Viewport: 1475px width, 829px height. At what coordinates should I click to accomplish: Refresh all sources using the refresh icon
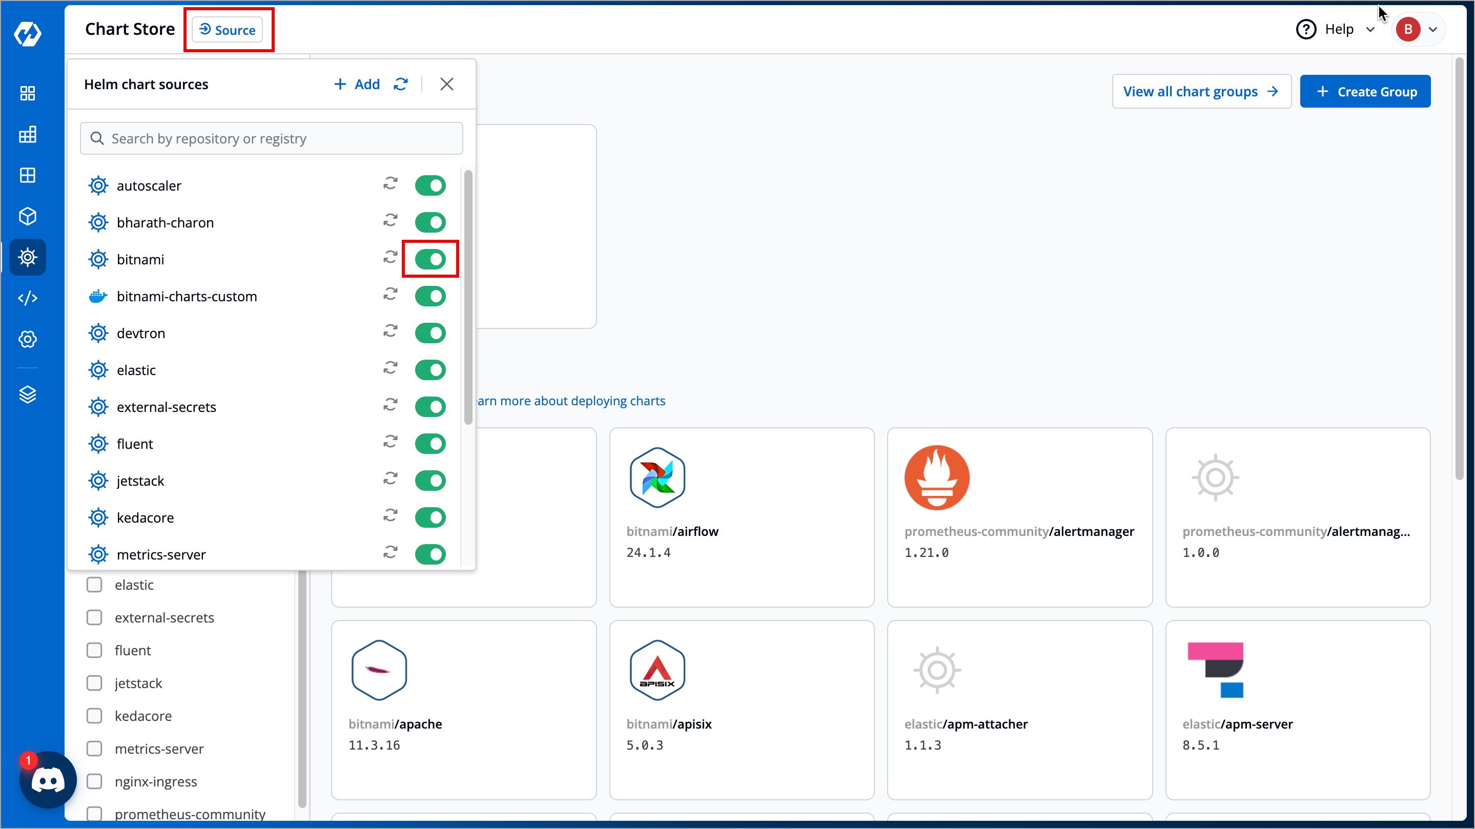tap(401, 84)
